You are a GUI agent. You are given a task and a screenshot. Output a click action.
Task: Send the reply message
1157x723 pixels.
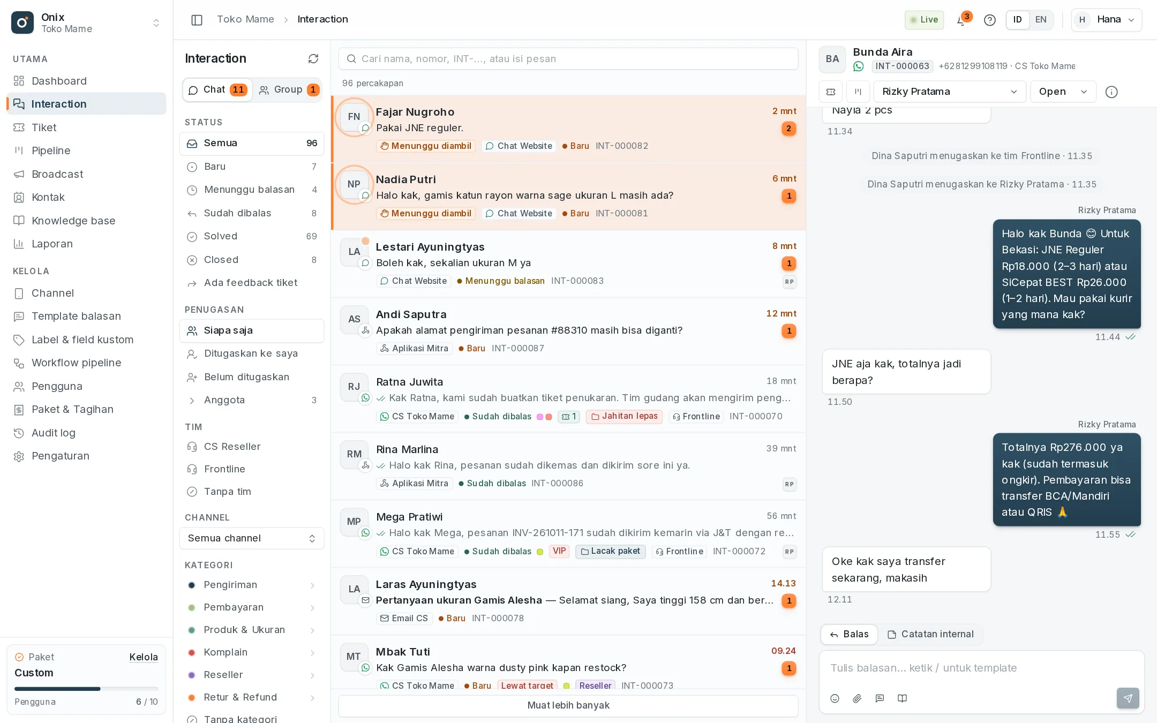(x=1128, y=698)
